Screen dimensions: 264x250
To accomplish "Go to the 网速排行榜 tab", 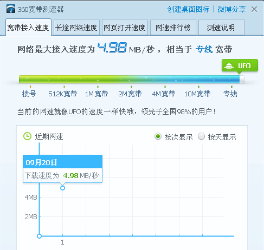I will click(173, 28).
